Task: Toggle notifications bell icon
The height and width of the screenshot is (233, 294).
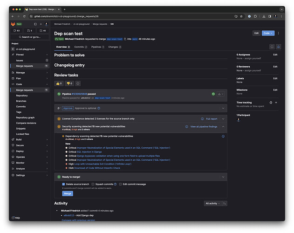Action: click(279, 47)
